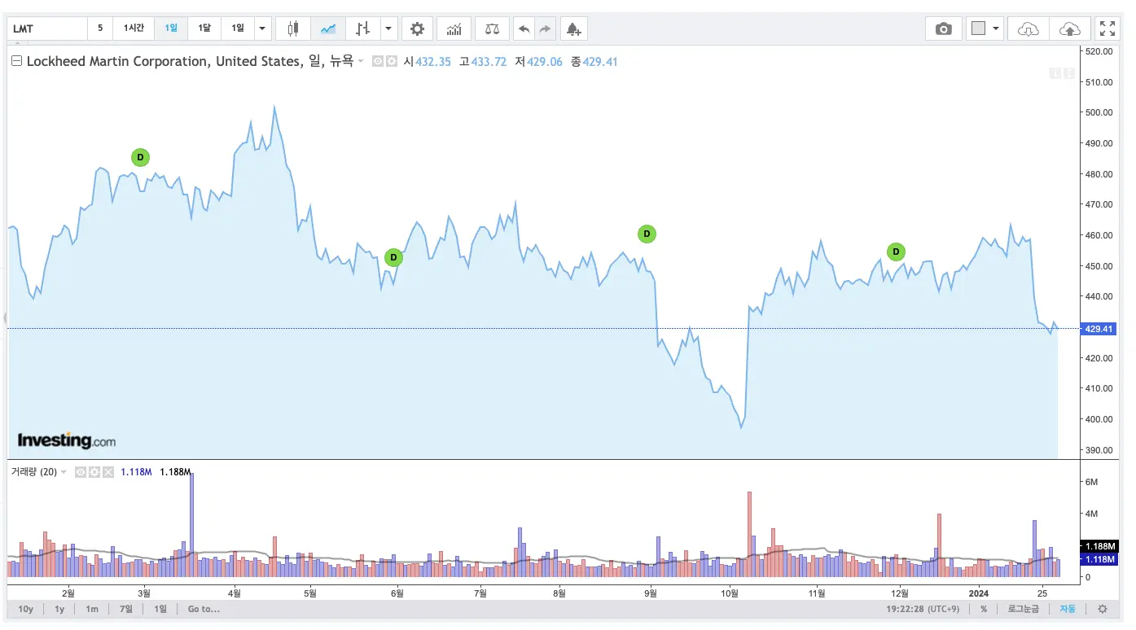Click the faint vertical-dots icon near price scale
The image size is (1136, 630).
[x=1068, y=74]
